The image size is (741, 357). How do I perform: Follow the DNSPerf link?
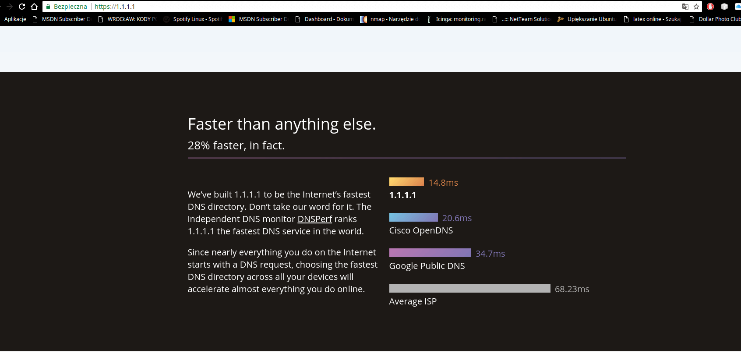[315, 219]
